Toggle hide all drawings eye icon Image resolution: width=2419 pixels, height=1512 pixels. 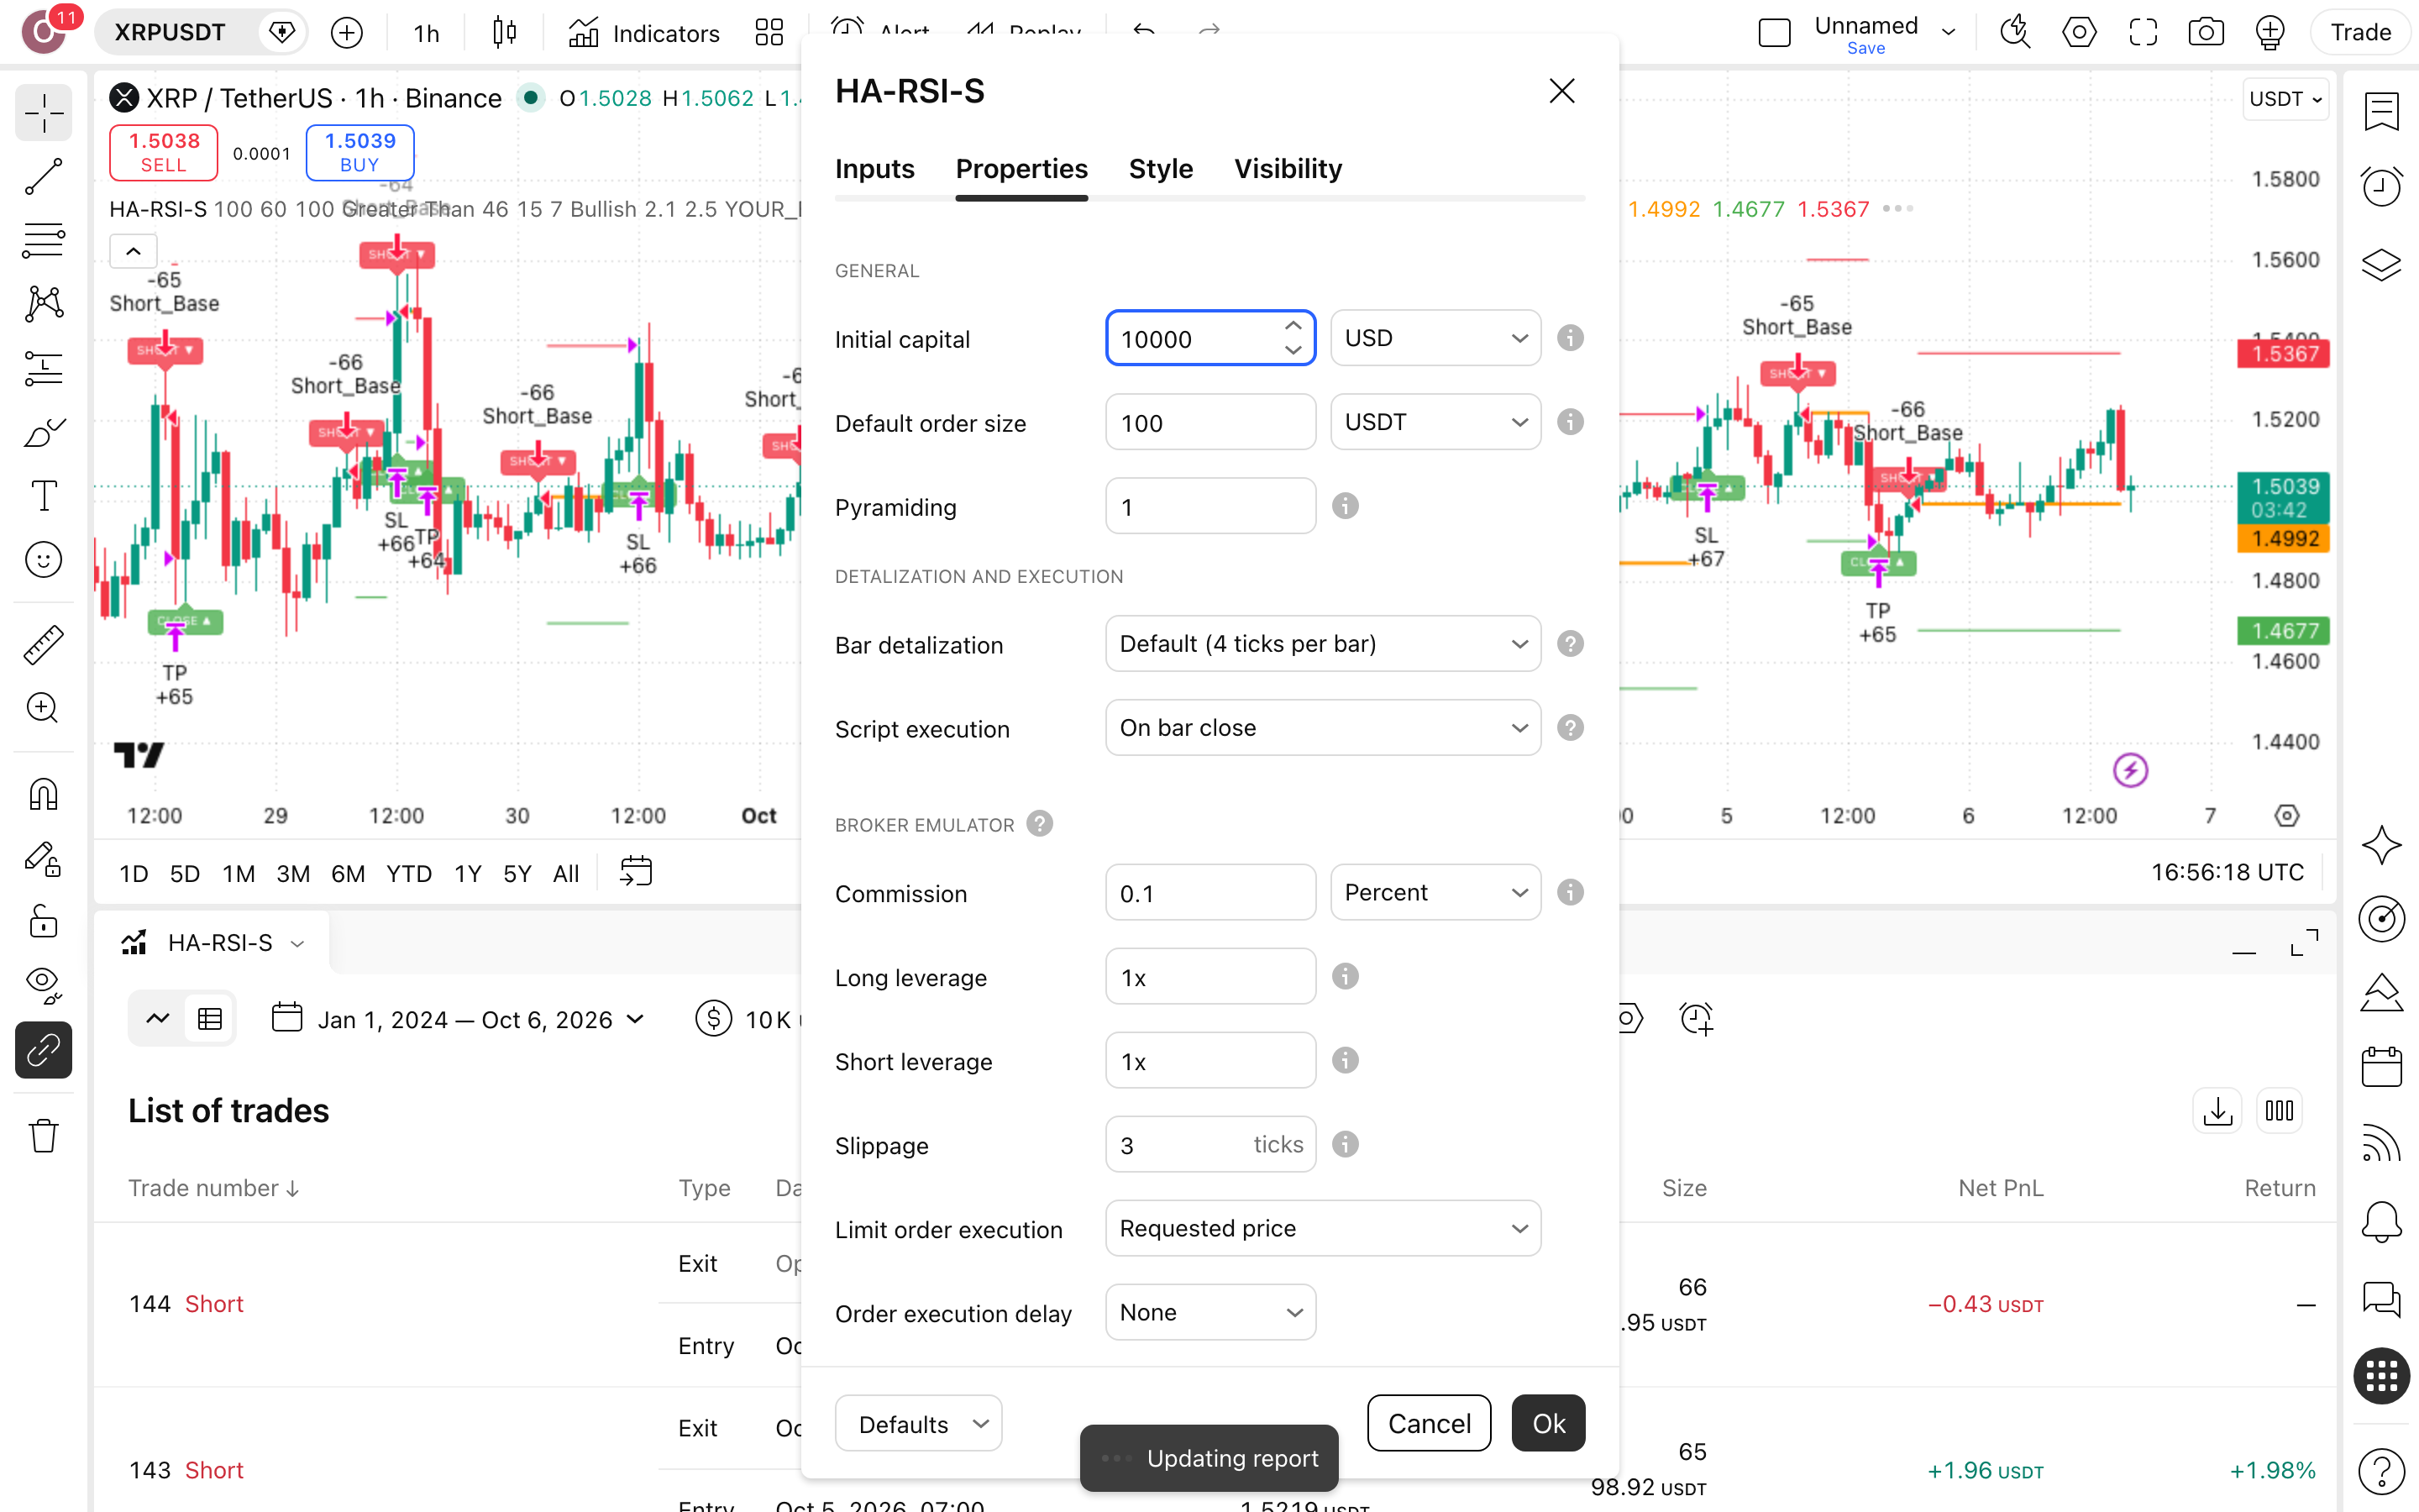(43, 985)
